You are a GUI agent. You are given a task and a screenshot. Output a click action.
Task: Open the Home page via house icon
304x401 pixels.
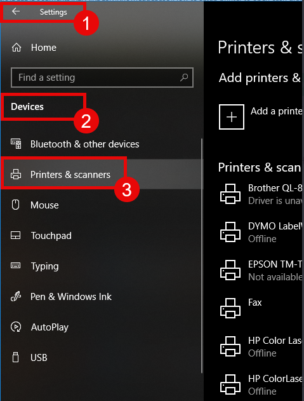point(17,48)
